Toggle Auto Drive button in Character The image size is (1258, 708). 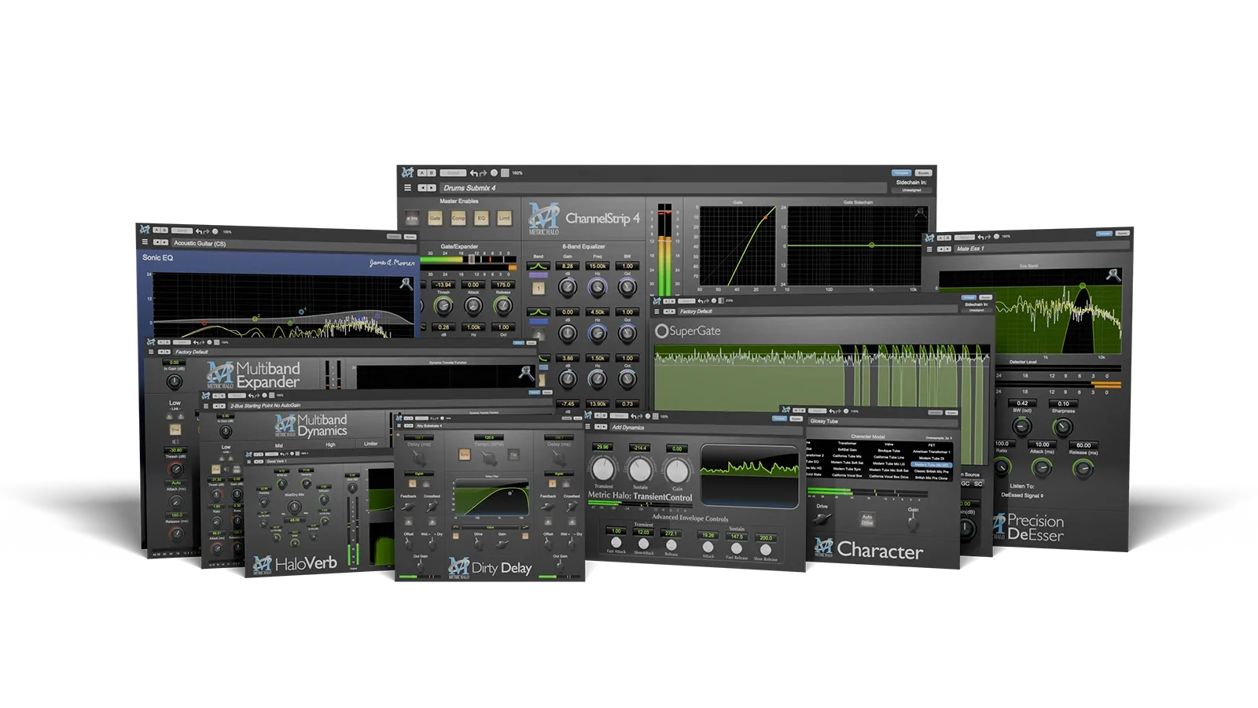click(x=867, y=520)
